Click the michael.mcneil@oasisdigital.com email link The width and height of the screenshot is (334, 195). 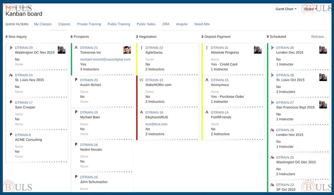point(105,59)
